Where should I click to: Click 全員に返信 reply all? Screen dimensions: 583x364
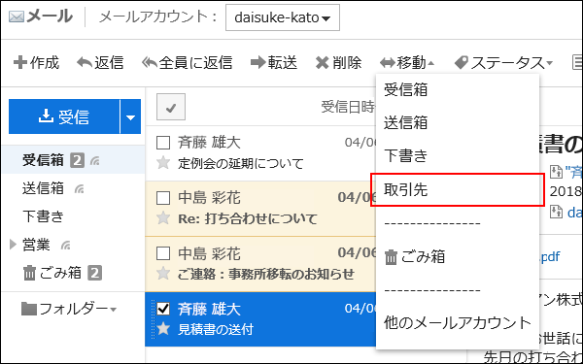tap(187, 63)
